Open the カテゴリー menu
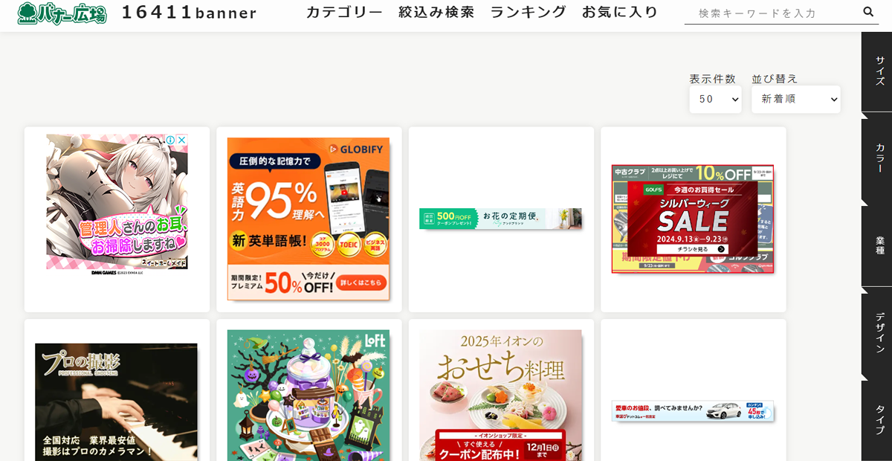 click(344, 13)
